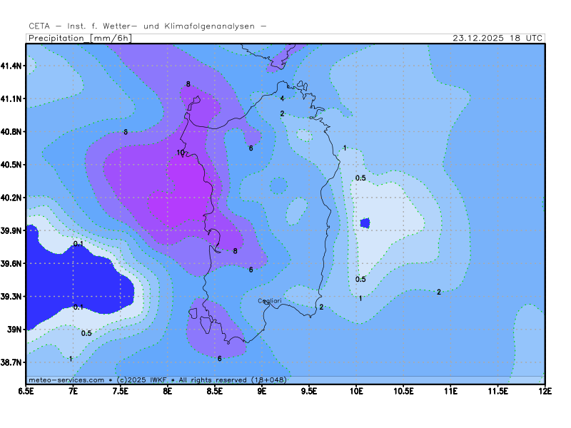The height and width of the screenshot is (428, 571).
Task: Click the 10.5E longitude axis label
Action: [x=403, y=391]
